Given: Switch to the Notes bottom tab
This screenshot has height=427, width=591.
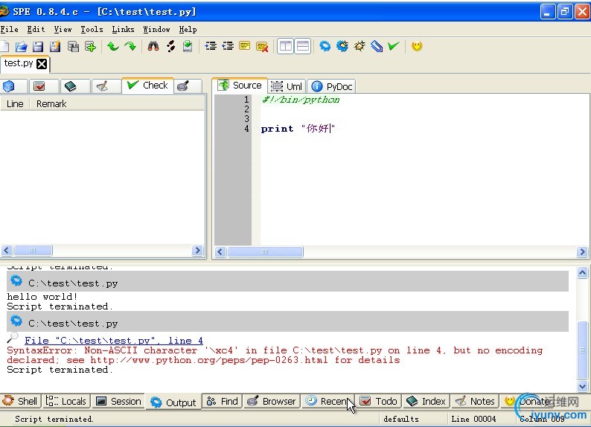Looking at the screenshot, I should 475,402.
